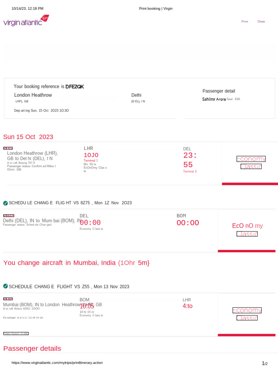278x371 pixels.
Task: Click passenger name Sahilmr Arora
Action: tap(214, 99)
